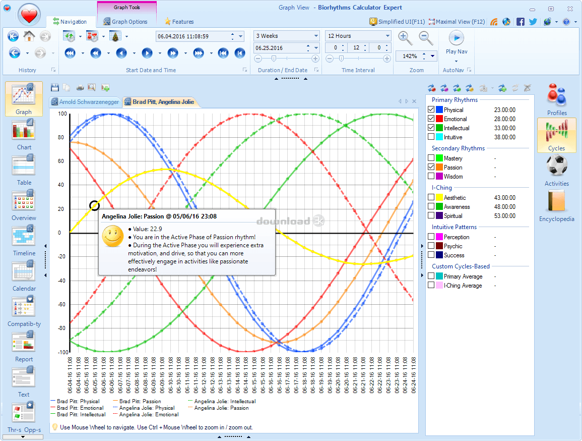Open the Report view
Viewport: 582px width, 441px height.
(x=24, y=346)
